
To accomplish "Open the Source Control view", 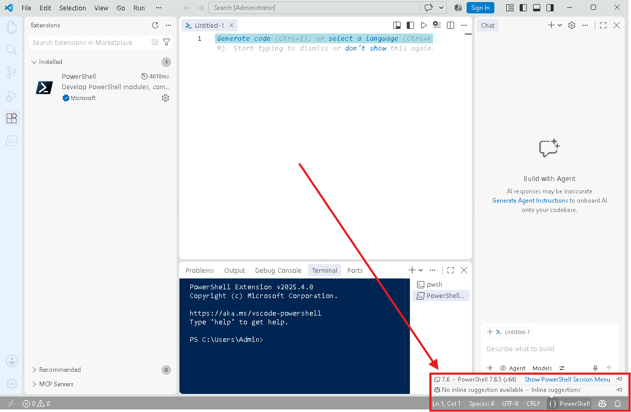I will 11,73.
